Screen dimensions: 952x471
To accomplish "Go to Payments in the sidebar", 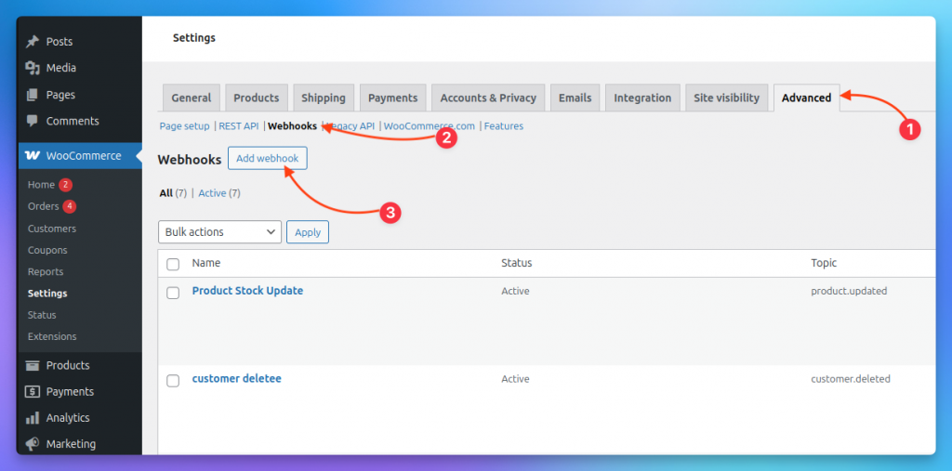I will (x=70, y=391).
